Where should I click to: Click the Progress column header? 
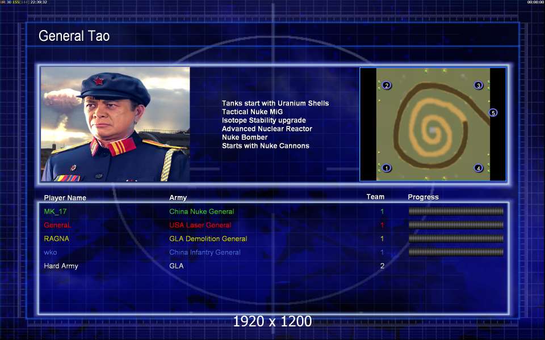tap(423, 197)
